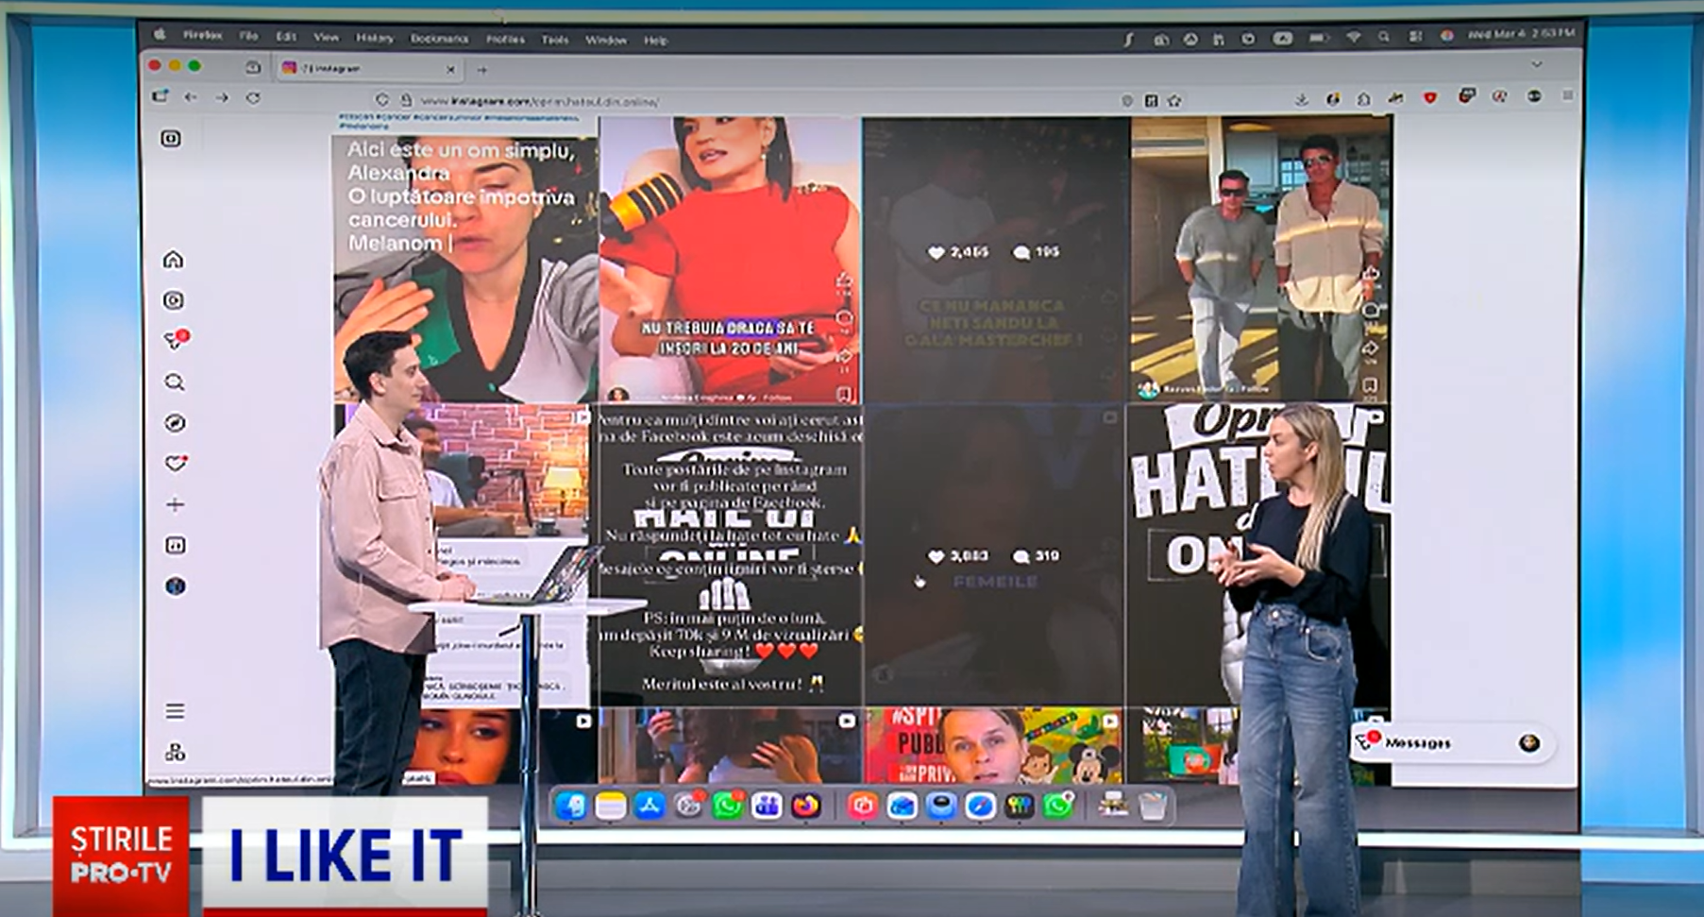1704x917 pixels.
Task: Expand the Firefox list all tabs chevron
Action: [1537, 65]
